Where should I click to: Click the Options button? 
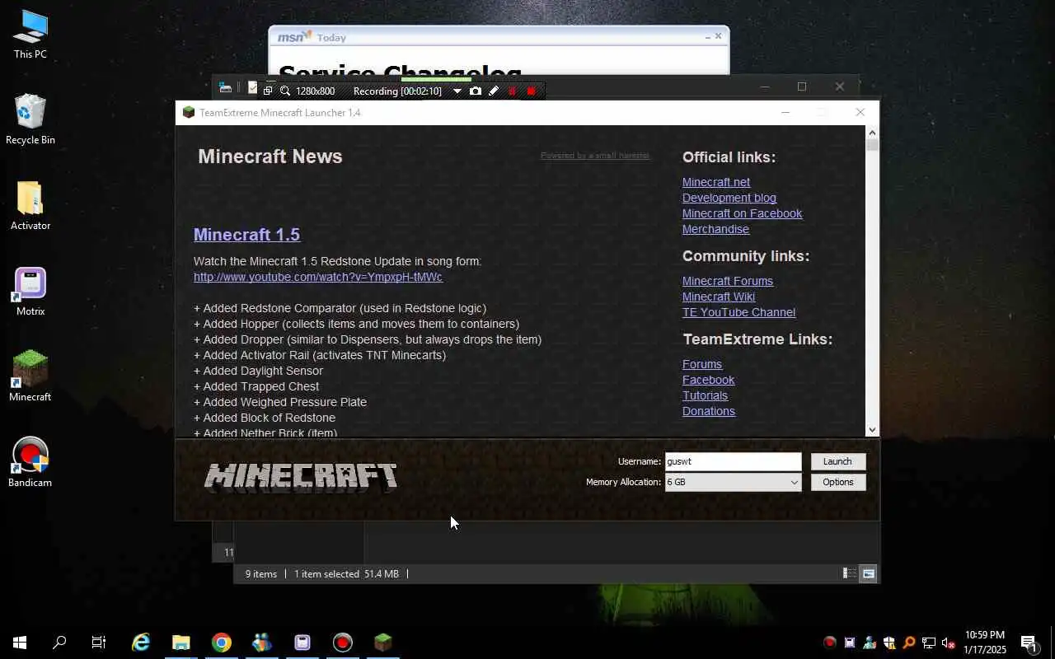[837, 482]
